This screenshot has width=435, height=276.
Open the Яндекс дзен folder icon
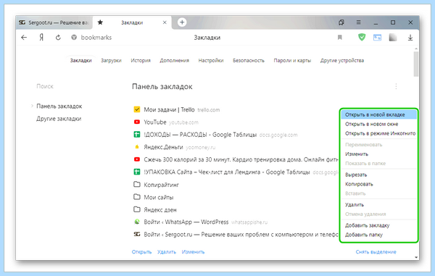point(137,209)
